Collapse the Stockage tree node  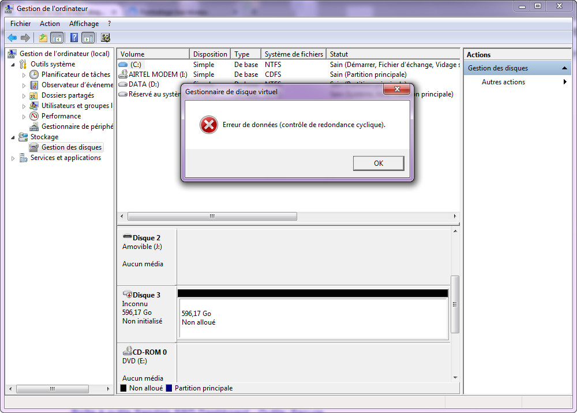pyautogui.click(x=13, y=137)
